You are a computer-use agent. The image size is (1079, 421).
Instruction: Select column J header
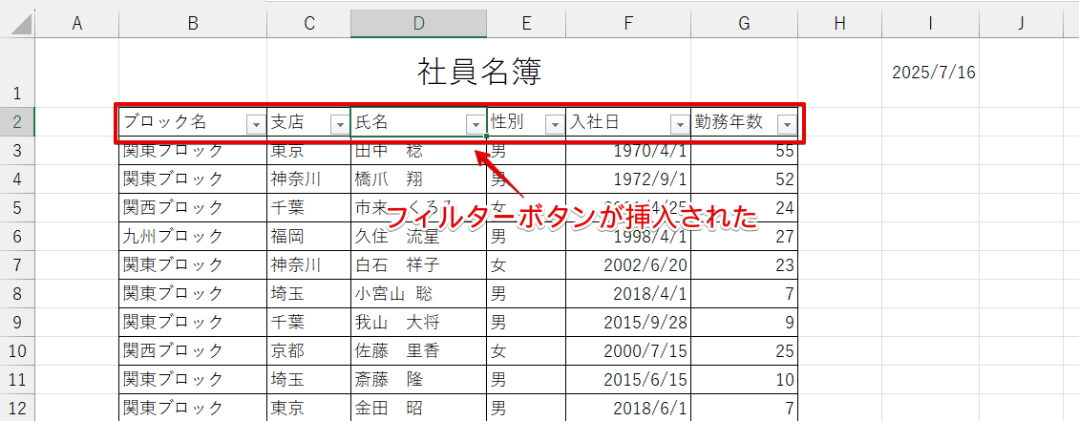coord(1022,24)
